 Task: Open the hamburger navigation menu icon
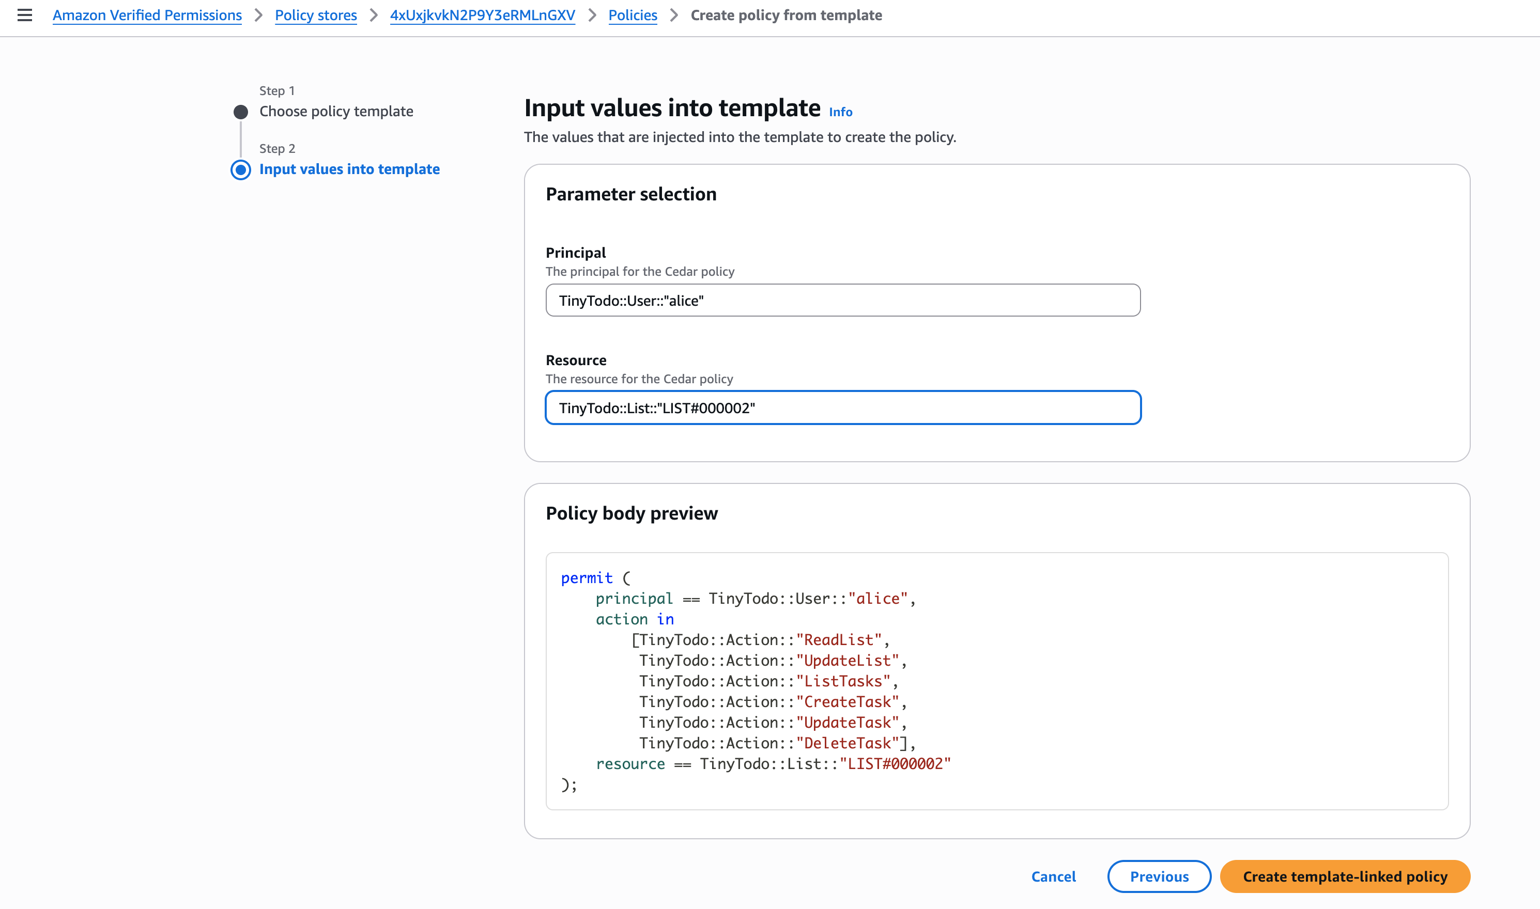(x=24, y=15)
